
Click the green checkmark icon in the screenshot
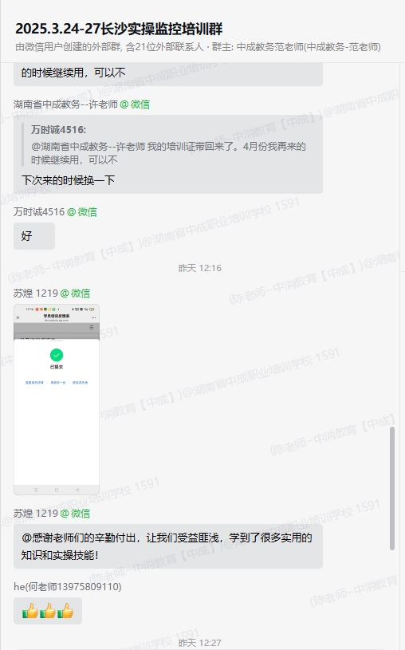(x=57, y=355)
